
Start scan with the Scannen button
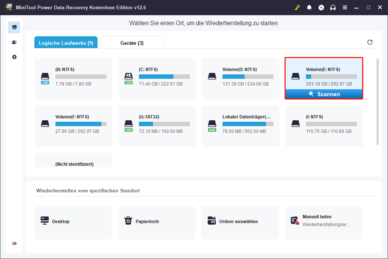[324, 94]
